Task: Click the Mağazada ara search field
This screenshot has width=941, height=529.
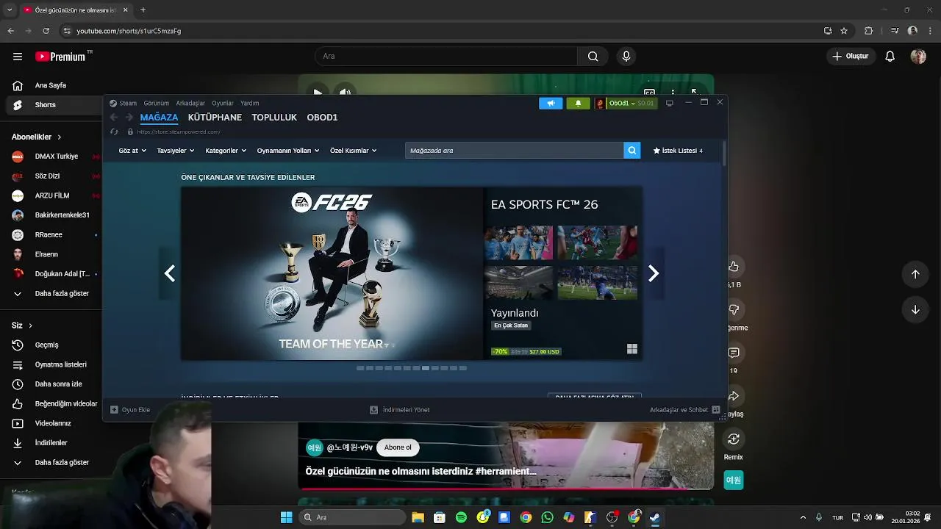Action: coord(514,151)
